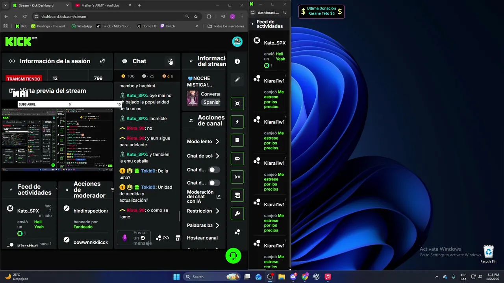Screen dimensions: 504x283
Task: Open the stream preview frame icon in sidebar
Action: tap(237, 103)
